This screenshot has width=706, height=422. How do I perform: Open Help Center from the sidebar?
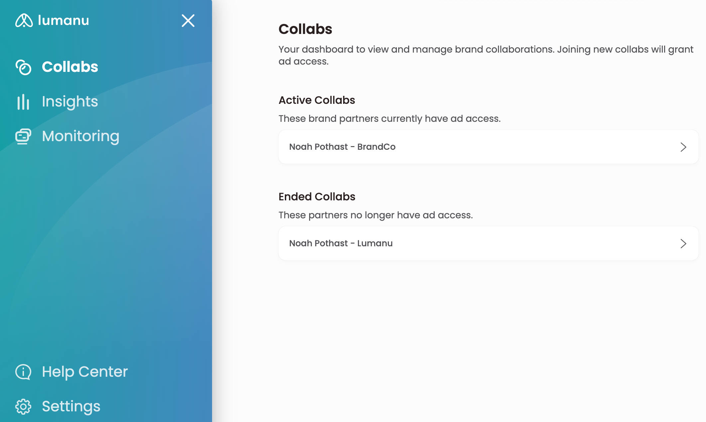85,372
